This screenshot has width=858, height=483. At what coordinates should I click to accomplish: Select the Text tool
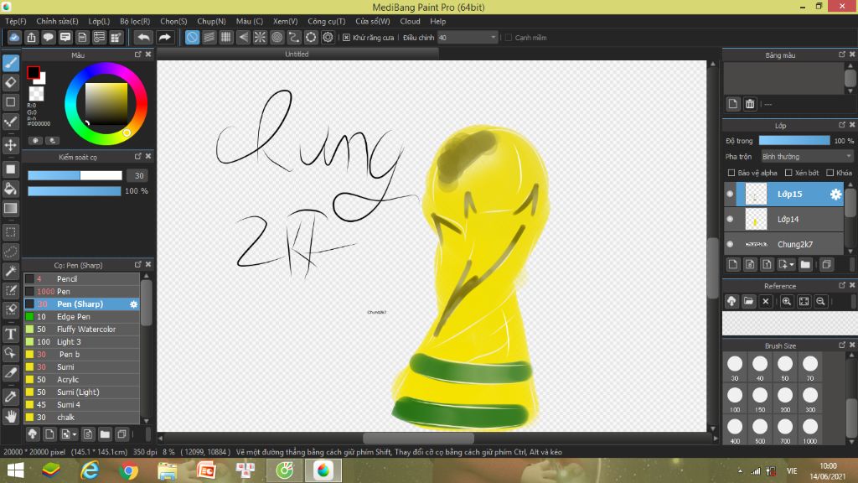[10, 334]
